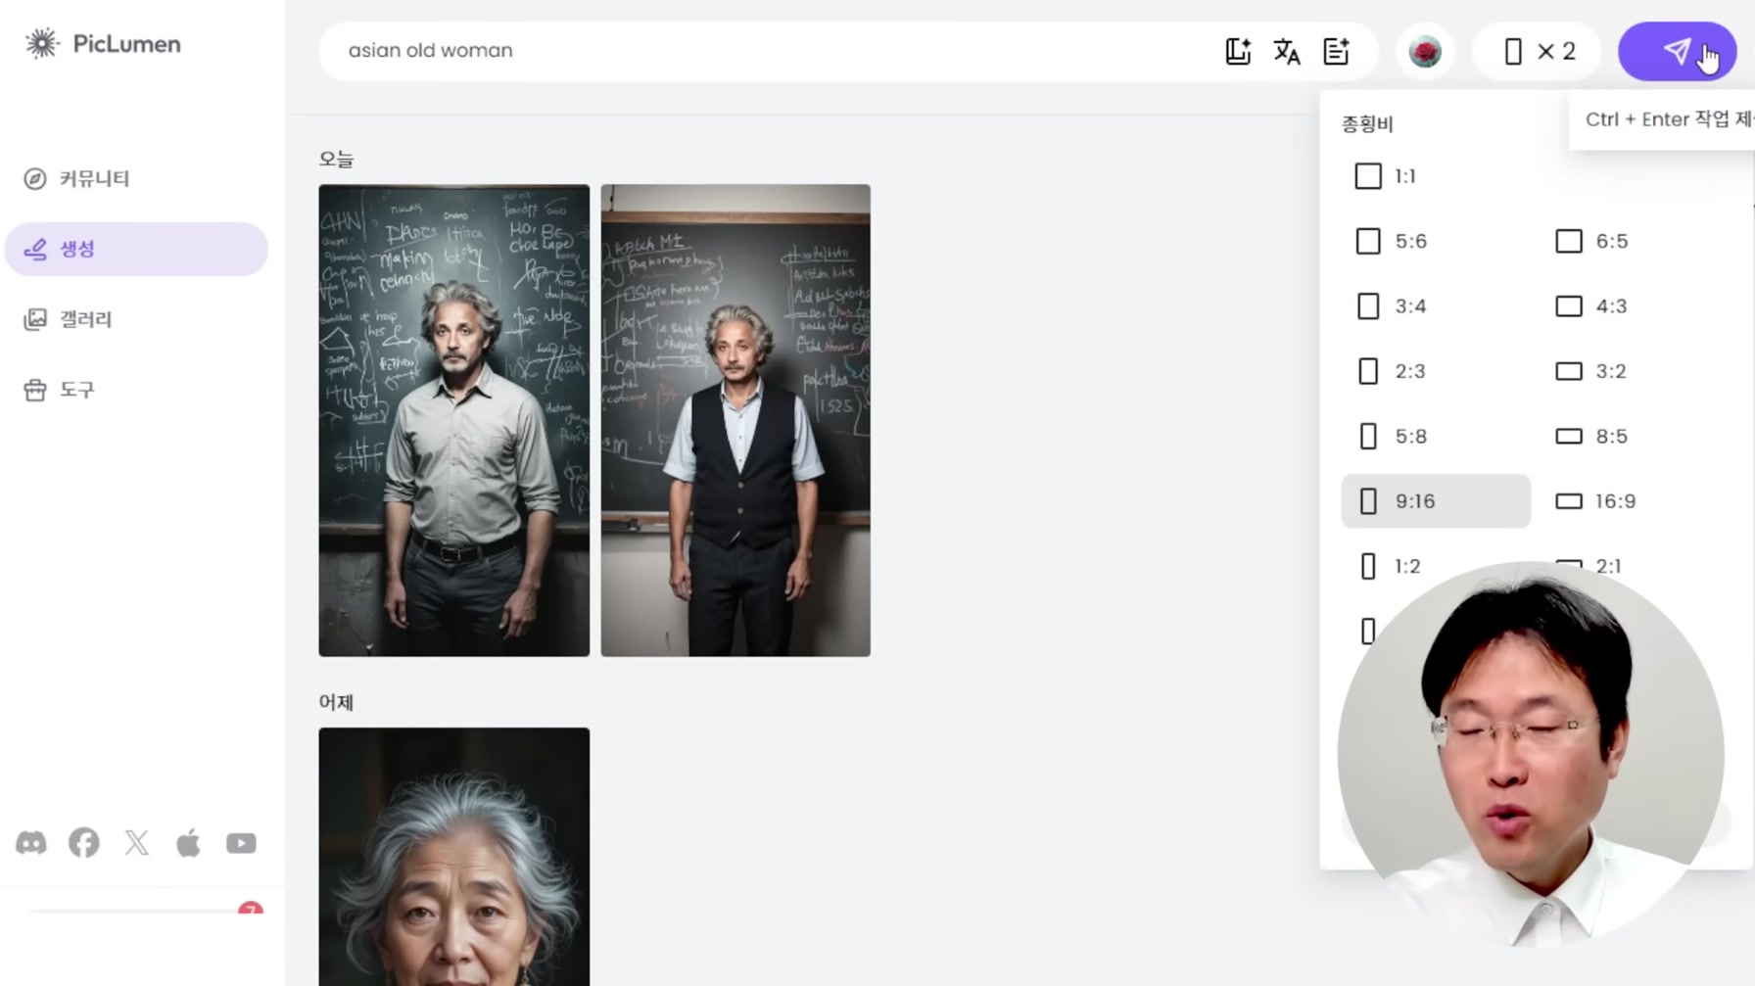Click the prompt field with asian old woman
Viewport: 1755px width, 986px height.
pyautogui.click(x=764, y=51)
